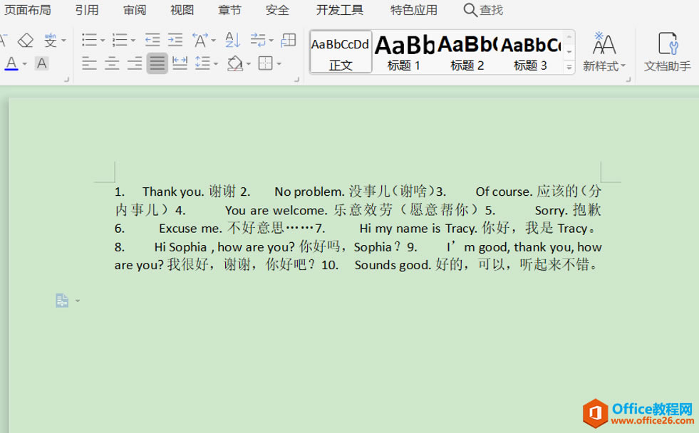Switch to the 视图 tab
699x433 pixels.
(x=182, y=10)
